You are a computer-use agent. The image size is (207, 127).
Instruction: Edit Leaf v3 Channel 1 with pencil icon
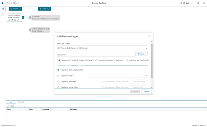click(9, 20)
